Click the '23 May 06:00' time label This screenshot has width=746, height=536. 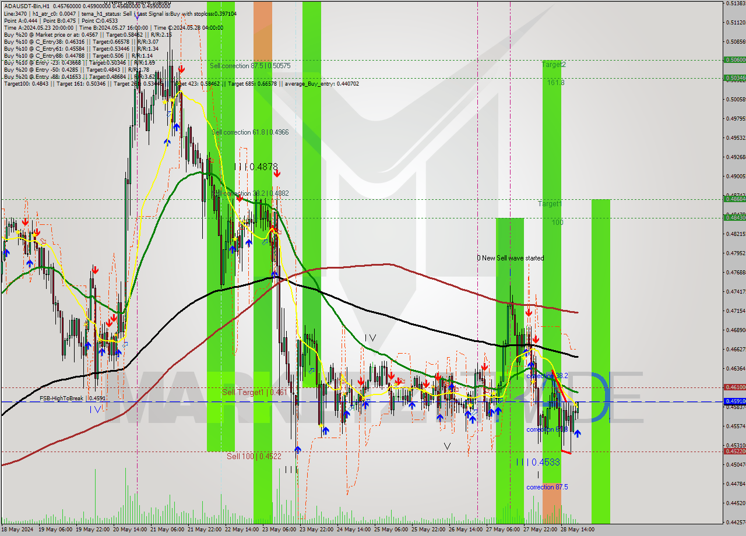click(279, 530)
